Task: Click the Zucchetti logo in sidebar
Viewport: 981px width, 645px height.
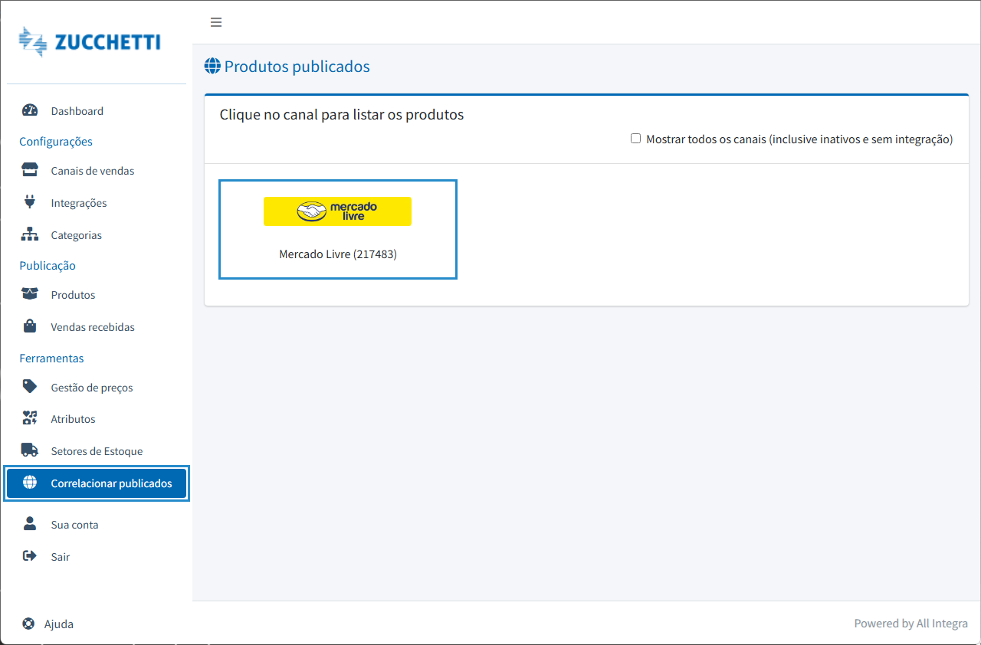Action: click(x=90, y=42)
